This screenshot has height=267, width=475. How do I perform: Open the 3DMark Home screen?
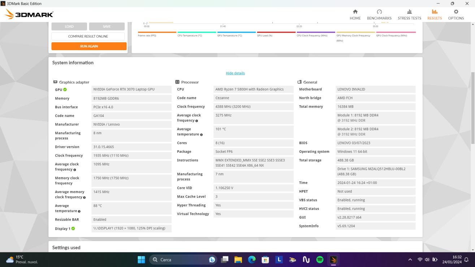[355, 14]
